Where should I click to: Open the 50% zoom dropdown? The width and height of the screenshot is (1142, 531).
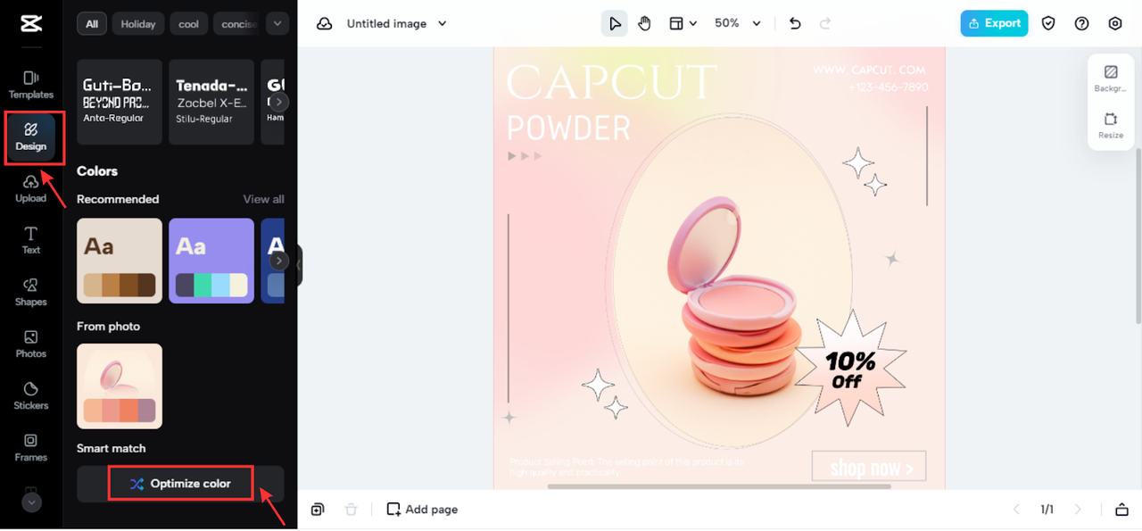(738, 23)
